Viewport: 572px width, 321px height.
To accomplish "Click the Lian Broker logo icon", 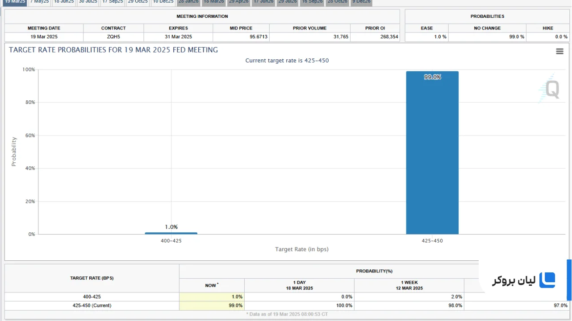I will 547,280.
